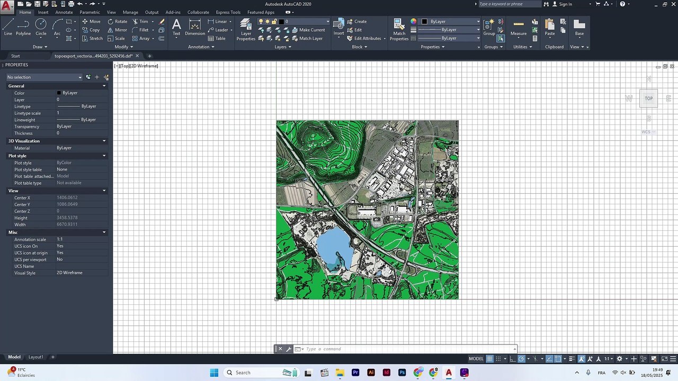Image resolution: width=678 pixels, height=381 pixels.
Task: Click the Object Color wheel icon
Action: 414,22
